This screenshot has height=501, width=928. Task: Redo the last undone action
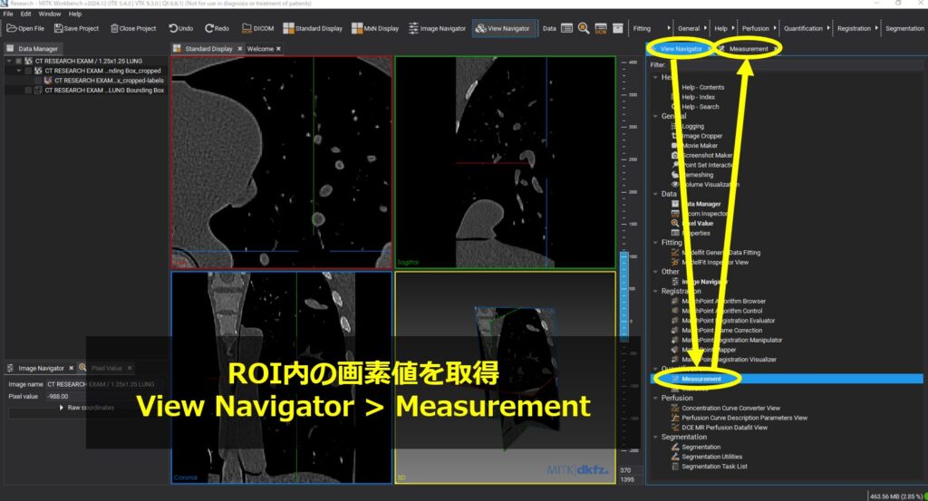(x=217, y=28)
